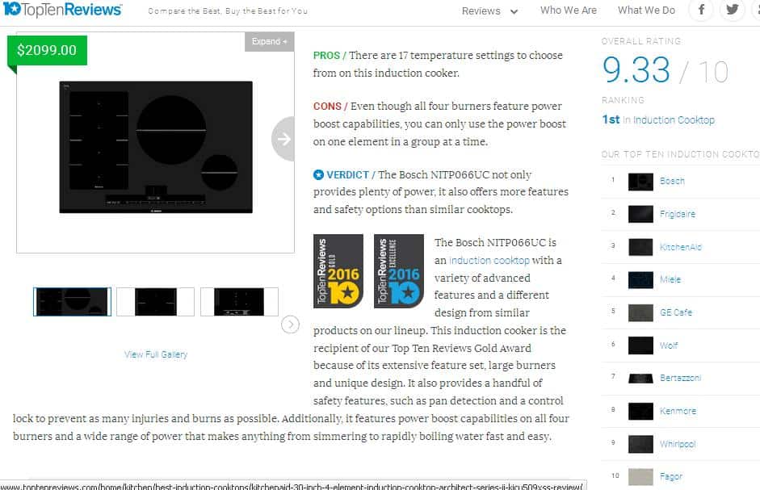Select the third cooktop gallery thumbnail

239,301
